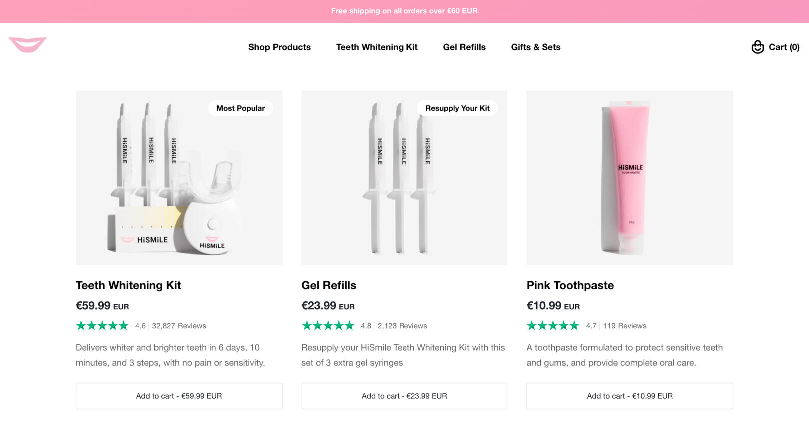Open Gel Refills product image

(x=404, y=178)
